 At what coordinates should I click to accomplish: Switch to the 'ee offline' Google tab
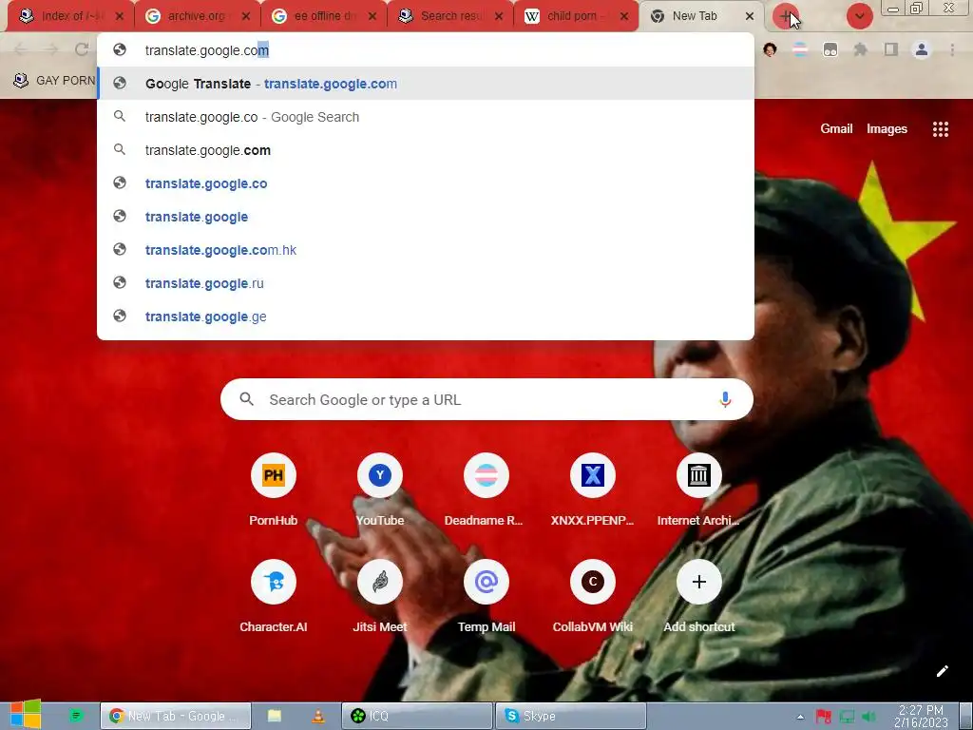pyautogui.click(x=323, y=16)
